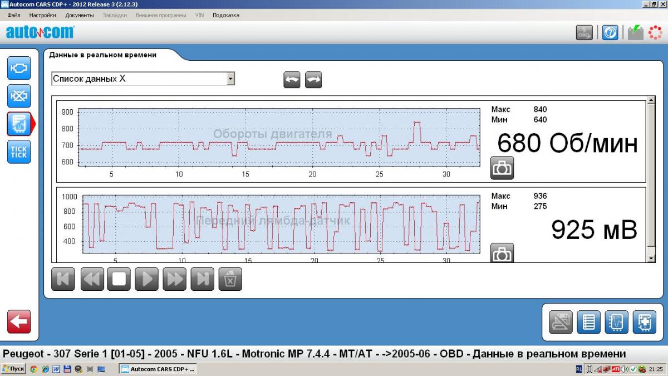
Task: Move to next data list with right arrow
Action: [x=313, y=80]
